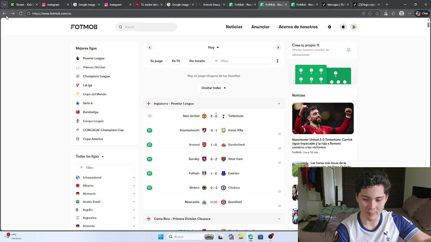Open OBS icon on taskbar
The image size is (431, 242).
click(x=270, y=237)
